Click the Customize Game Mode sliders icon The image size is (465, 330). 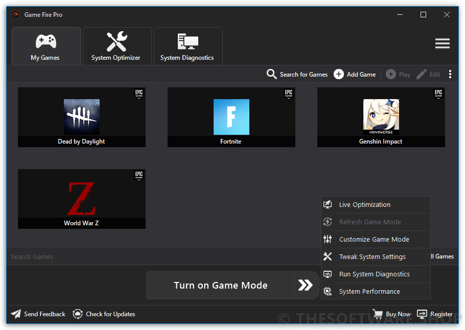[328, 239]
